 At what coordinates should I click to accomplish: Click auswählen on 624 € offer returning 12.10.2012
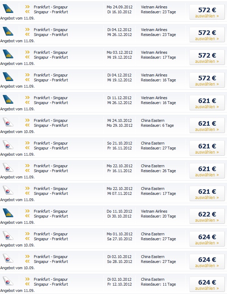tap(207, 288)
